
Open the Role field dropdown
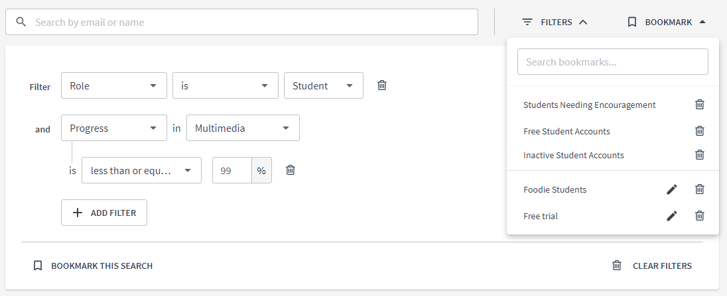(113, 85)
